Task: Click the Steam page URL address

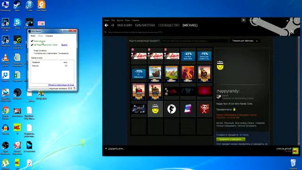Action: coord(135,32)
